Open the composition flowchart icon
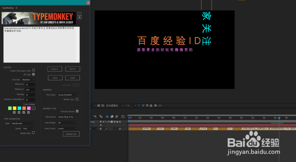This screenshot has width=296, height=162. click(x=151, y=106)
